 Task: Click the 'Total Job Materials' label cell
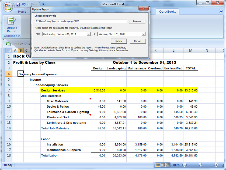[x=55, y=128]
